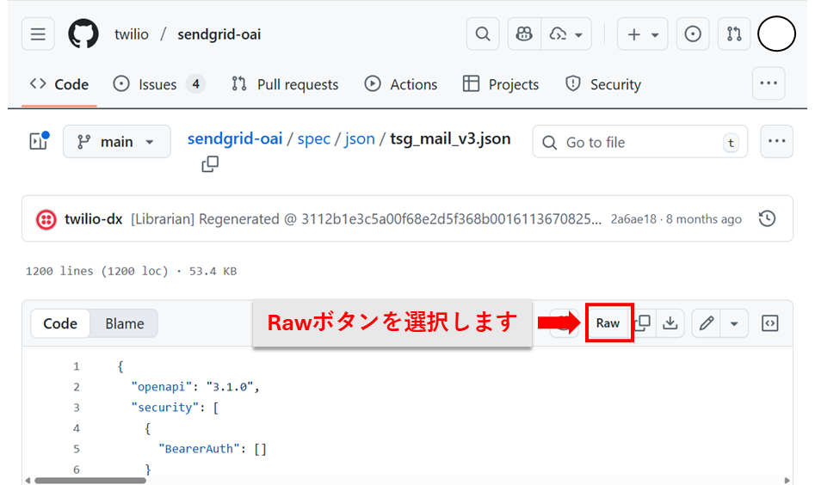Open pull requests icon in header

tap(734, 34)
